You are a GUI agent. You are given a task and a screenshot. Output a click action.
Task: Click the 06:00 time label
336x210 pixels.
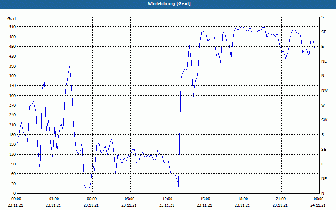click(x=91, y=199)
